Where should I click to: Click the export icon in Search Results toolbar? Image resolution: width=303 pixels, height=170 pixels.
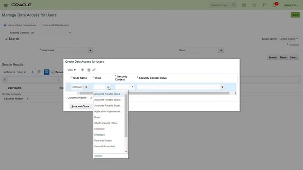(39, 72)
